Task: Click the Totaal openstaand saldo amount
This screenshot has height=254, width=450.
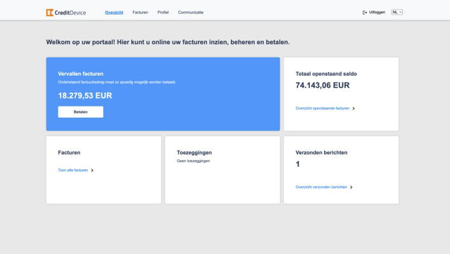Action: [323, 85]
